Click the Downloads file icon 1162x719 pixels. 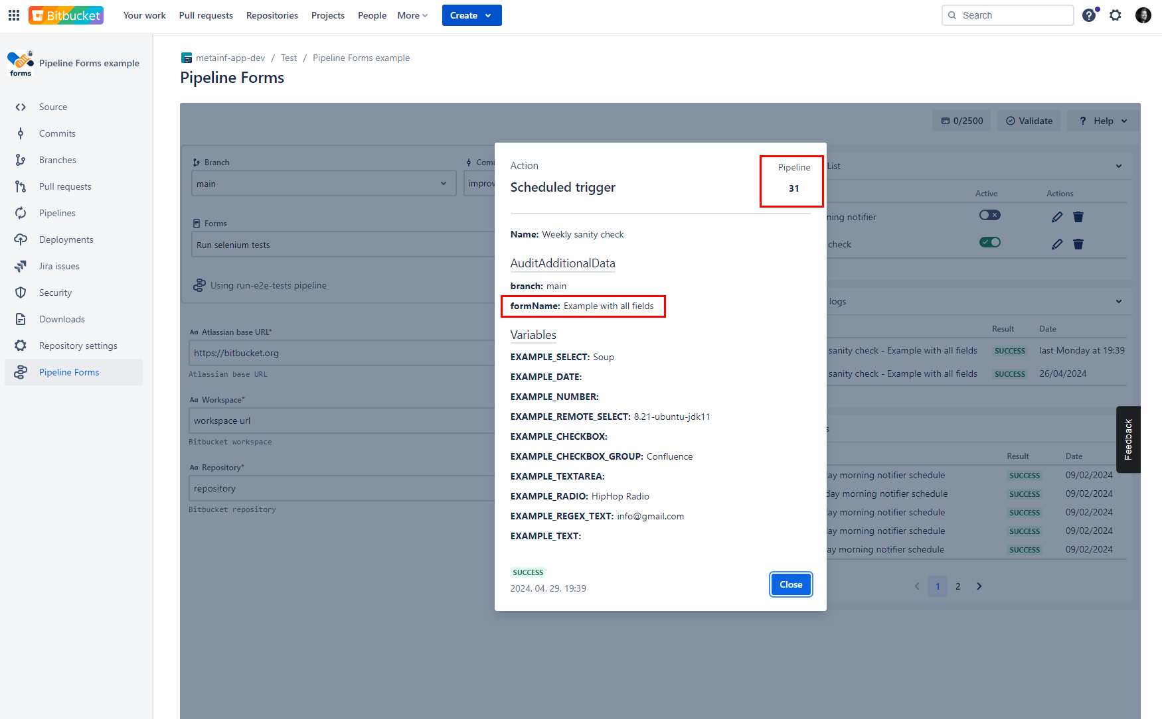(x=21, y=319)
